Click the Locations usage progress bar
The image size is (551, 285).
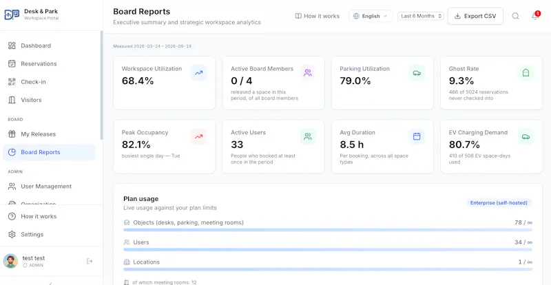click(x=328, y=270)
